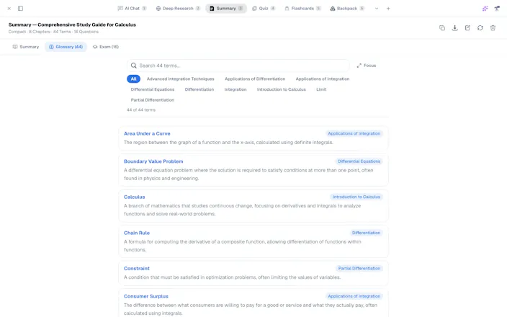Filter by Applications of Differentiation
507x317 pixels.
255,79
